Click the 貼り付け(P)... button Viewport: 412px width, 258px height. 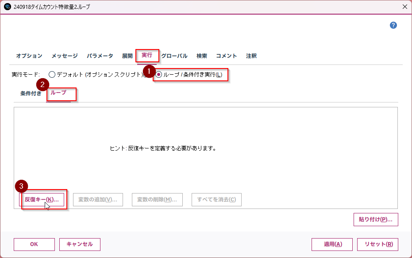click(x=376, y=220)
